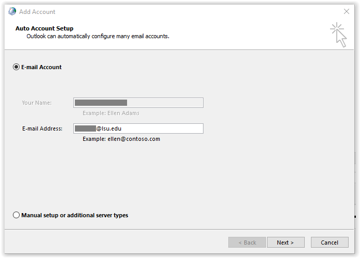This screenshot has width=360, height=258.
Task: Click the Auto Account Setup heading
Action: pyautogui.click(x=44, y=28)
